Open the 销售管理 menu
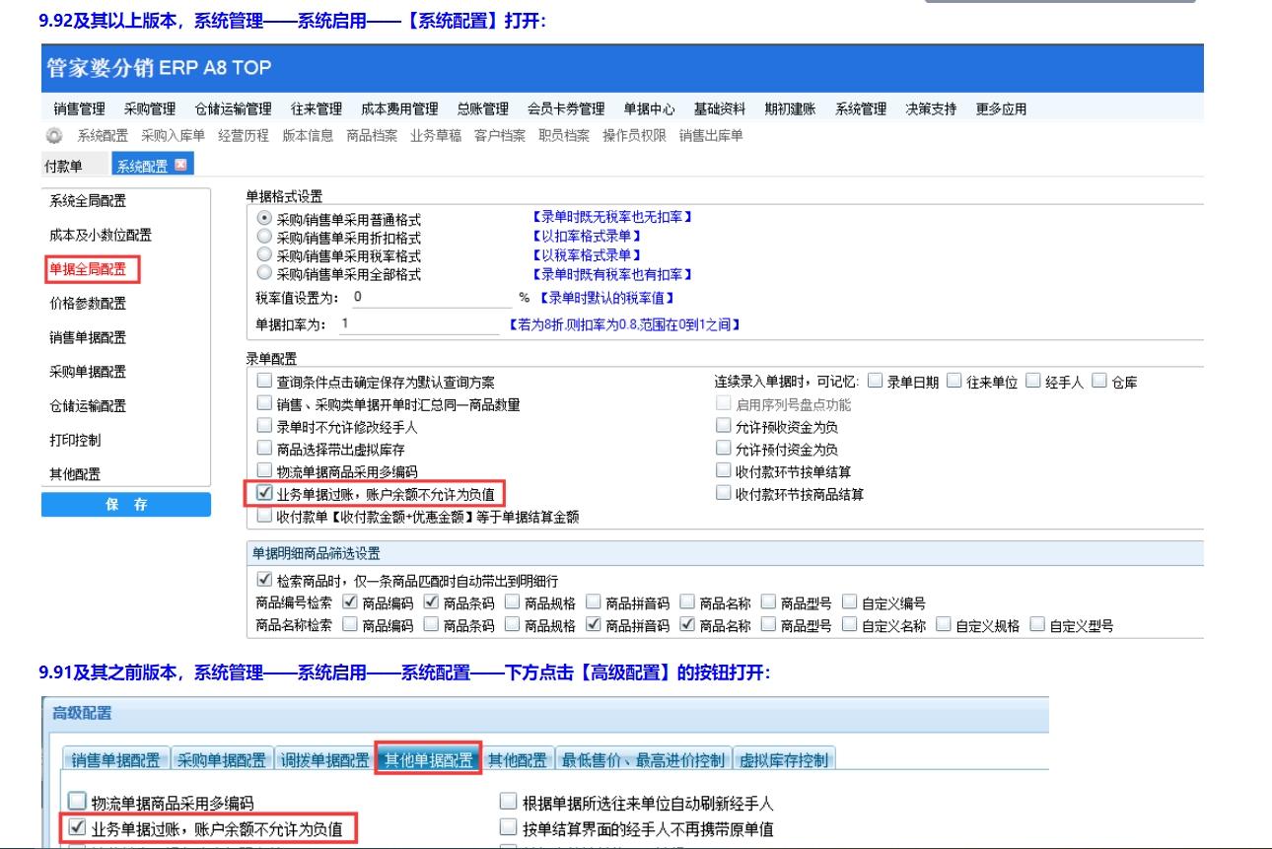1272x849 pixels. (79, 109)
